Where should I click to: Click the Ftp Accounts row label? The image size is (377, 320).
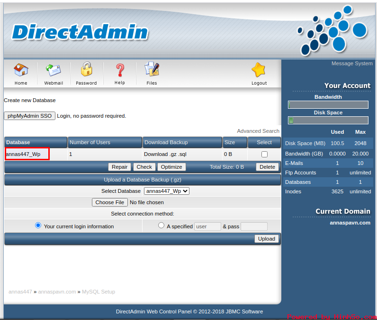[x=300, y=173]
